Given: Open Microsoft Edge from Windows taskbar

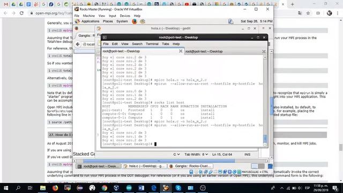Looking at the screenshot, I should point(154,188).
